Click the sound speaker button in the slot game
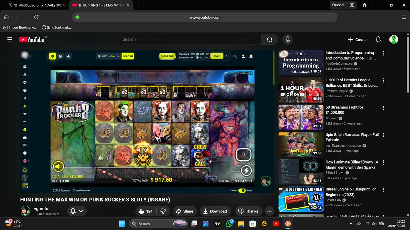The width and height of the screenshot is (410, 230). point(58,167)
